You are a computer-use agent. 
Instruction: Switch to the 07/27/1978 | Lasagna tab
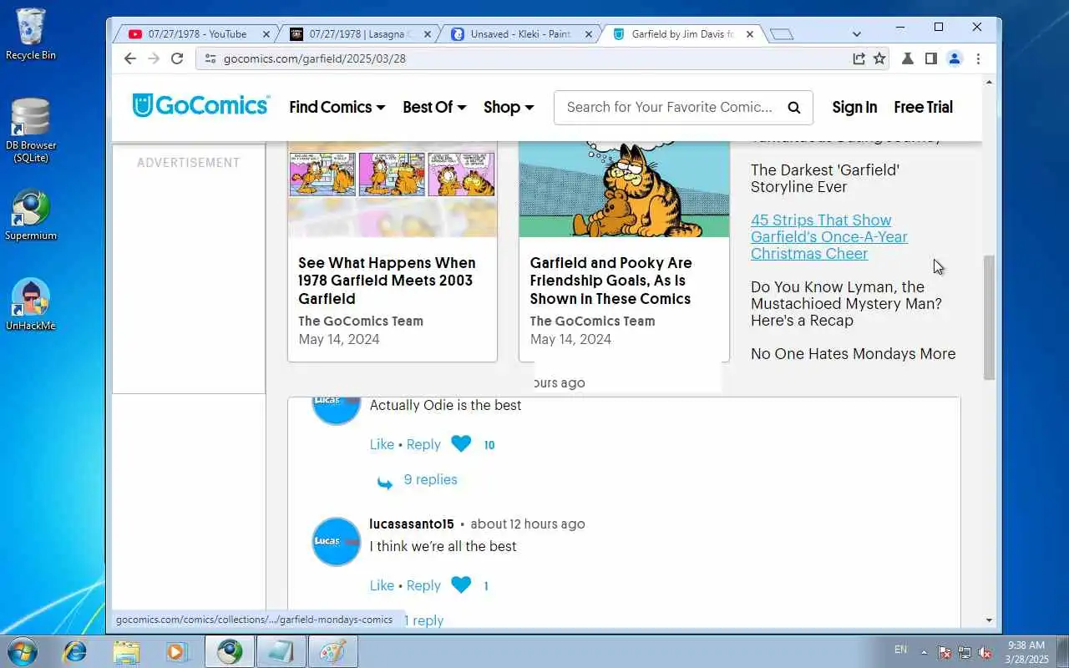(359, 34)
